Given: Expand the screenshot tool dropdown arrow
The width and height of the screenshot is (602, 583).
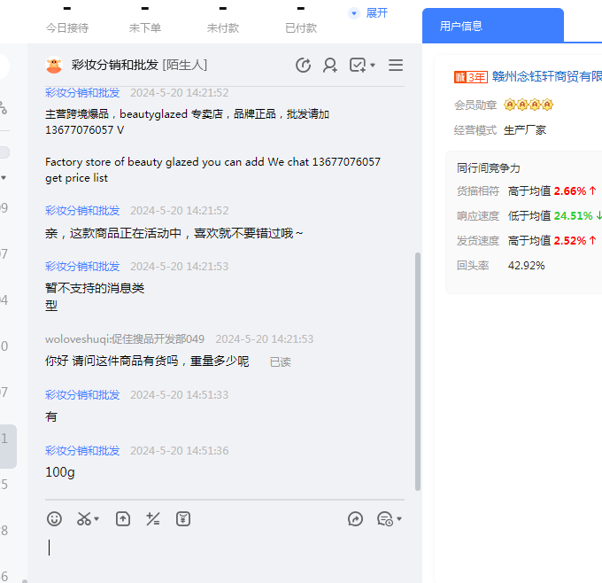Looking at the screenshot, I should pyautogui.click(x=96, y=519).
